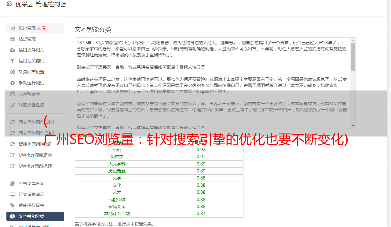Click the text area scrollbar thumb
This screenshot has height=227, width=391.
(353, 57)
